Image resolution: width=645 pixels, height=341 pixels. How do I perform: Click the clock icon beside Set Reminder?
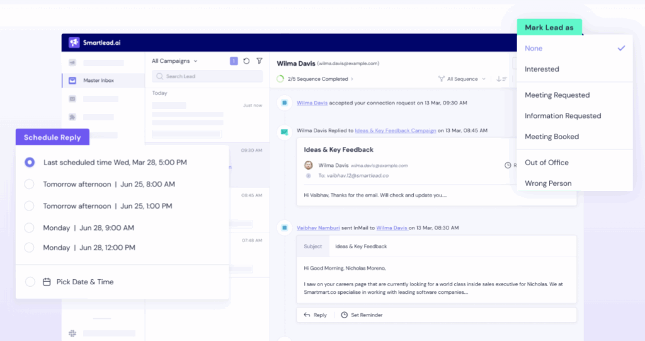[345, 315]
